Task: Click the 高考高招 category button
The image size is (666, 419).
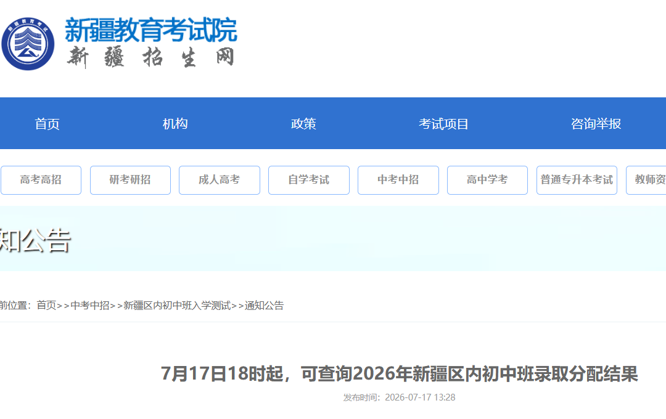Action: click(41, 180)
